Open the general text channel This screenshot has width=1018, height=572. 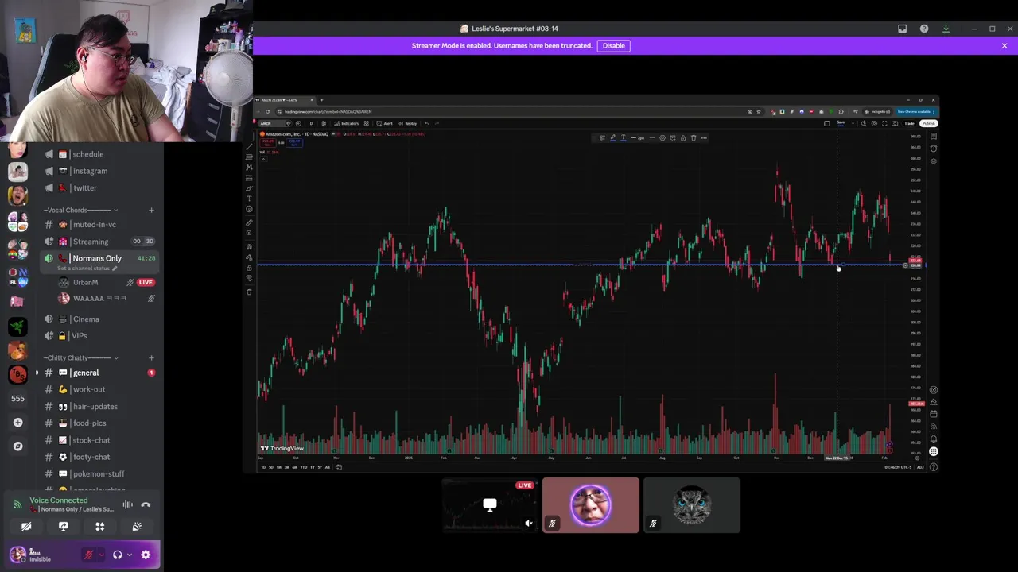pos(99,373)
